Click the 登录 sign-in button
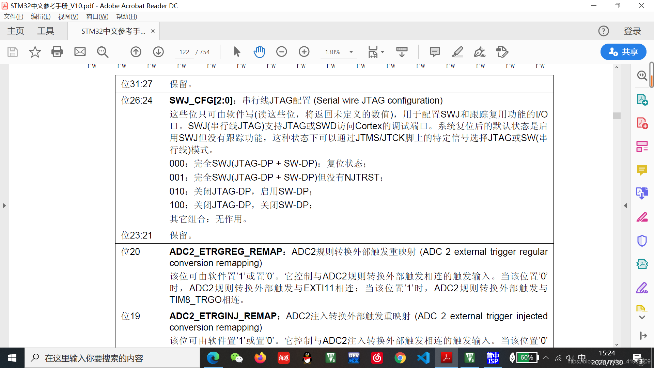This screenshot has width=654, height=368. pos(632,31)
